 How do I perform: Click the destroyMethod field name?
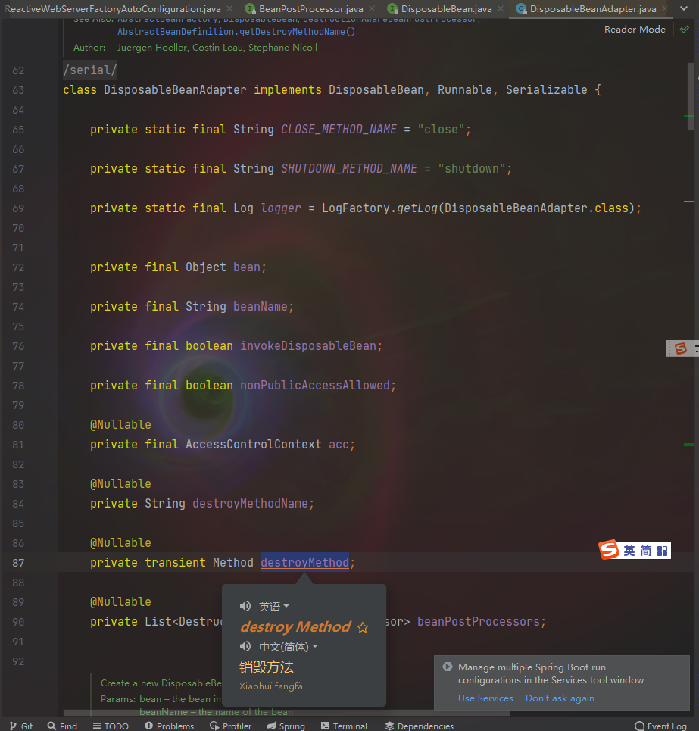coord(304,563)
